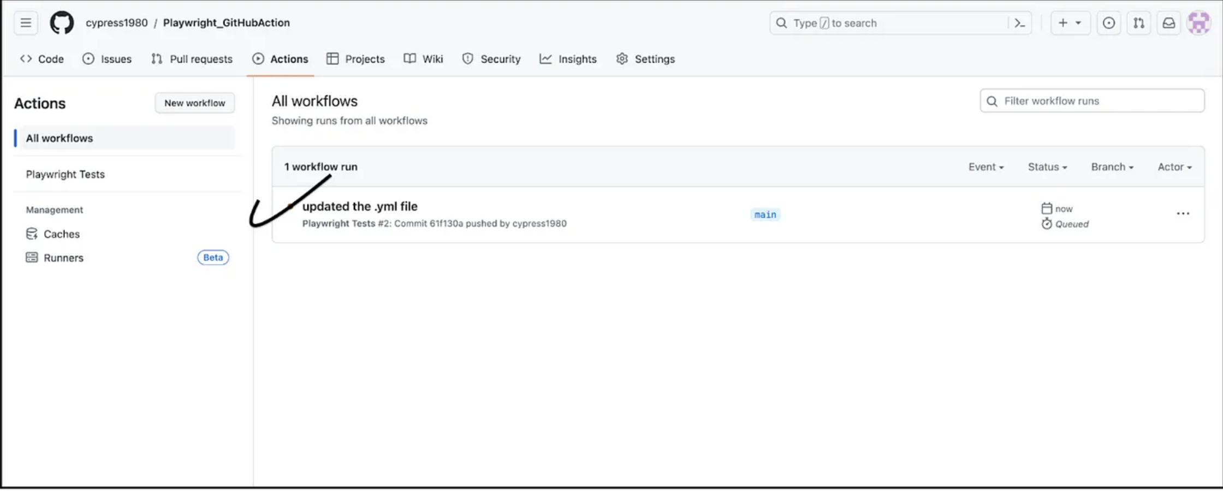Expand the Status filter dropdown
Screen dimensions: 1223x491
(x=1047, y=167)
